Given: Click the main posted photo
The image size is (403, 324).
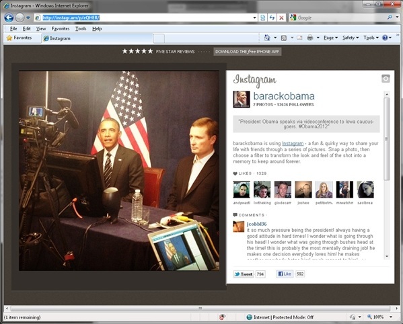Looking at the screenshot, I should (119, 171).
